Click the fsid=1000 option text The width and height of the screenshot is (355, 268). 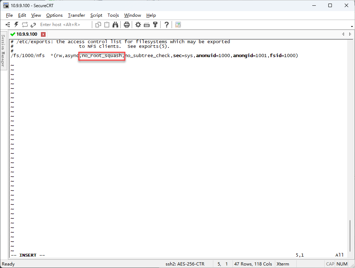283,56
